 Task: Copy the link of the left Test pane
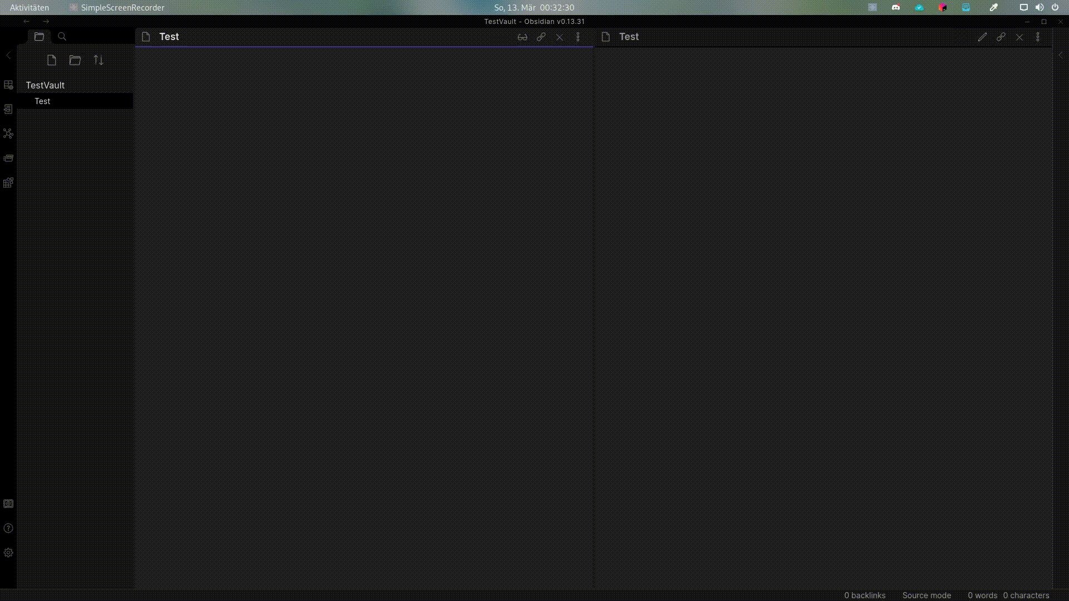pyautogui.click(x=541, y=37)
